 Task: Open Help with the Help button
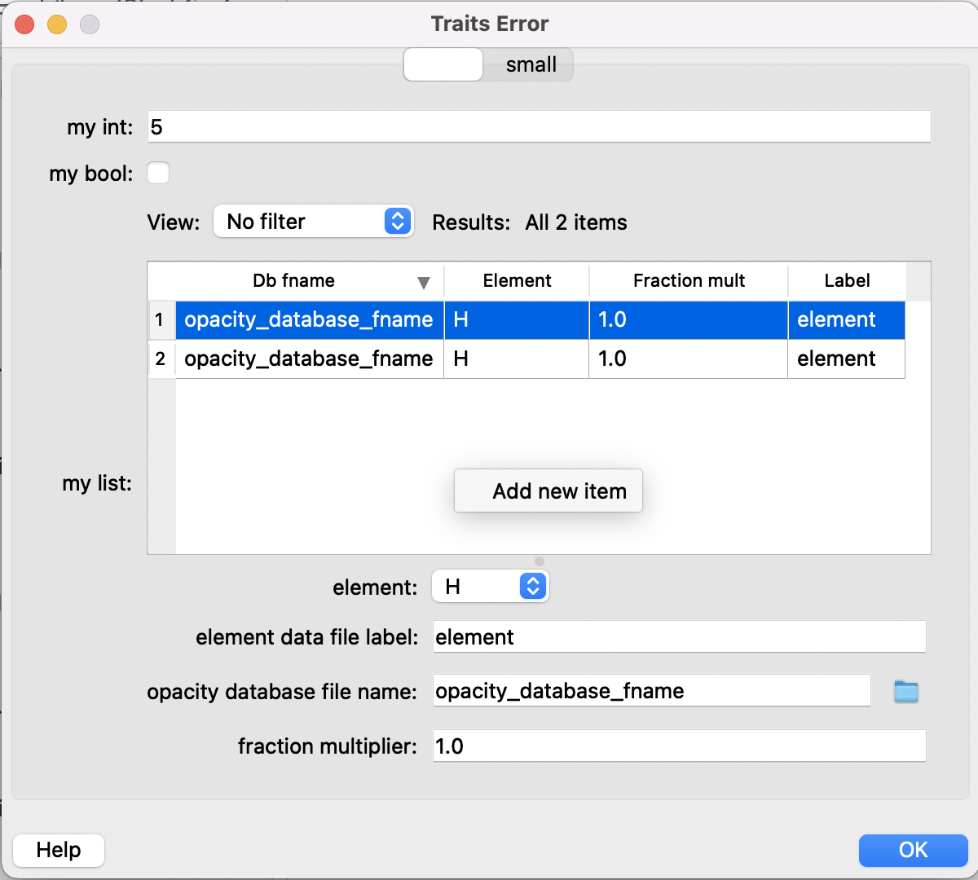58,850
